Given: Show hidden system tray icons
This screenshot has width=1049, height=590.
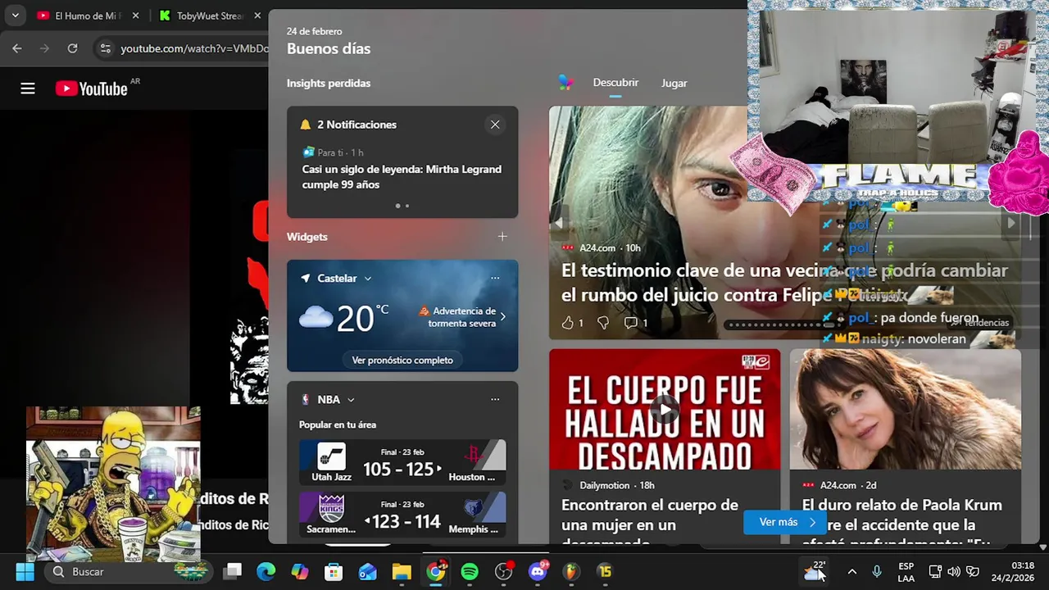Looking at the screenshot, I should [x=852, y=571].
